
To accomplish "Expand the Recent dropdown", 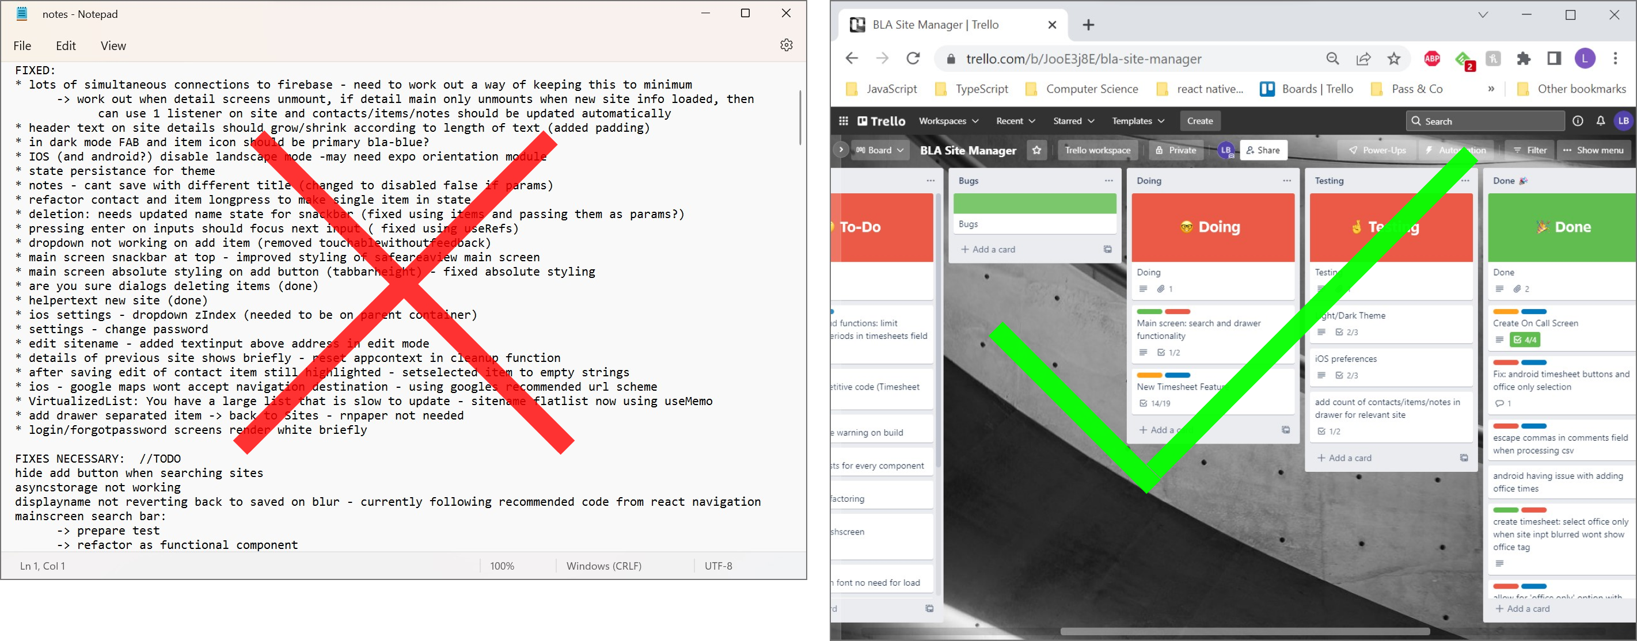I will click(x=1015, y=121).
